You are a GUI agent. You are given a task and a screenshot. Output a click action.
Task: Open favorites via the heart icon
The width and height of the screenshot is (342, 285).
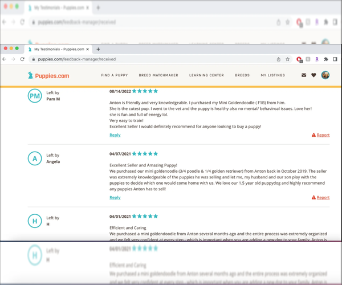(x=313, y=75)
